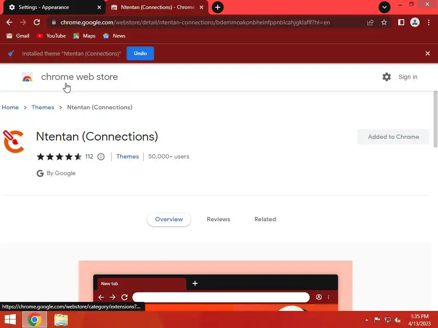The image size is (438, 328).
Task: Click the browser forward arrow
Action: click(23, 22)
